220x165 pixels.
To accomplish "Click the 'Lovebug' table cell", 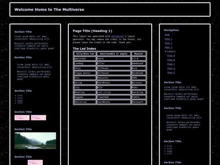I will point(85,64).
